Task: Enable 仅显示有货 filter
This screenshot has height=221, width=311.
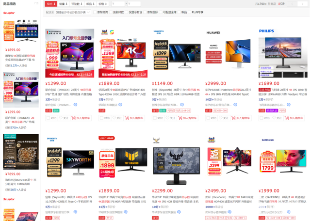Action: pyautogui.click(x=126, y=12)
